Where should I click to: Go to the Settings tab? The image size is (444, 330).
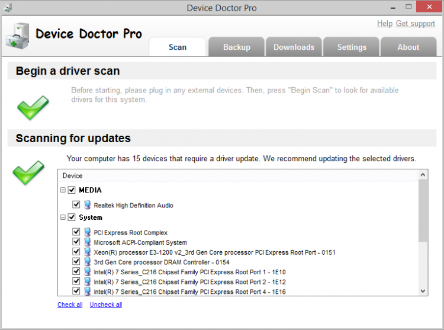coord(352,47)
